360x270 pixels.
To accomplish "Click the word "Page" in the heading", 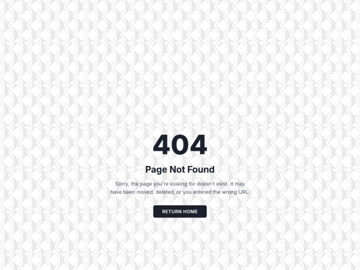I will click(x=157, y=170).
